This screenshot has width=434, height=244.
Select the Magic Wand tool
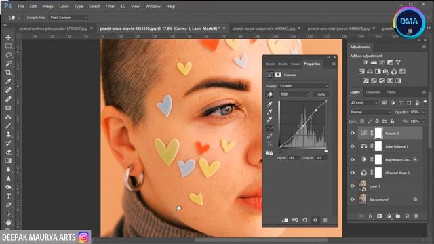8,64
